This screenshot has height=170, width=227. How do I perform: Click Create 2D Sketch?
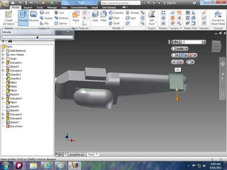coord(9,18)
